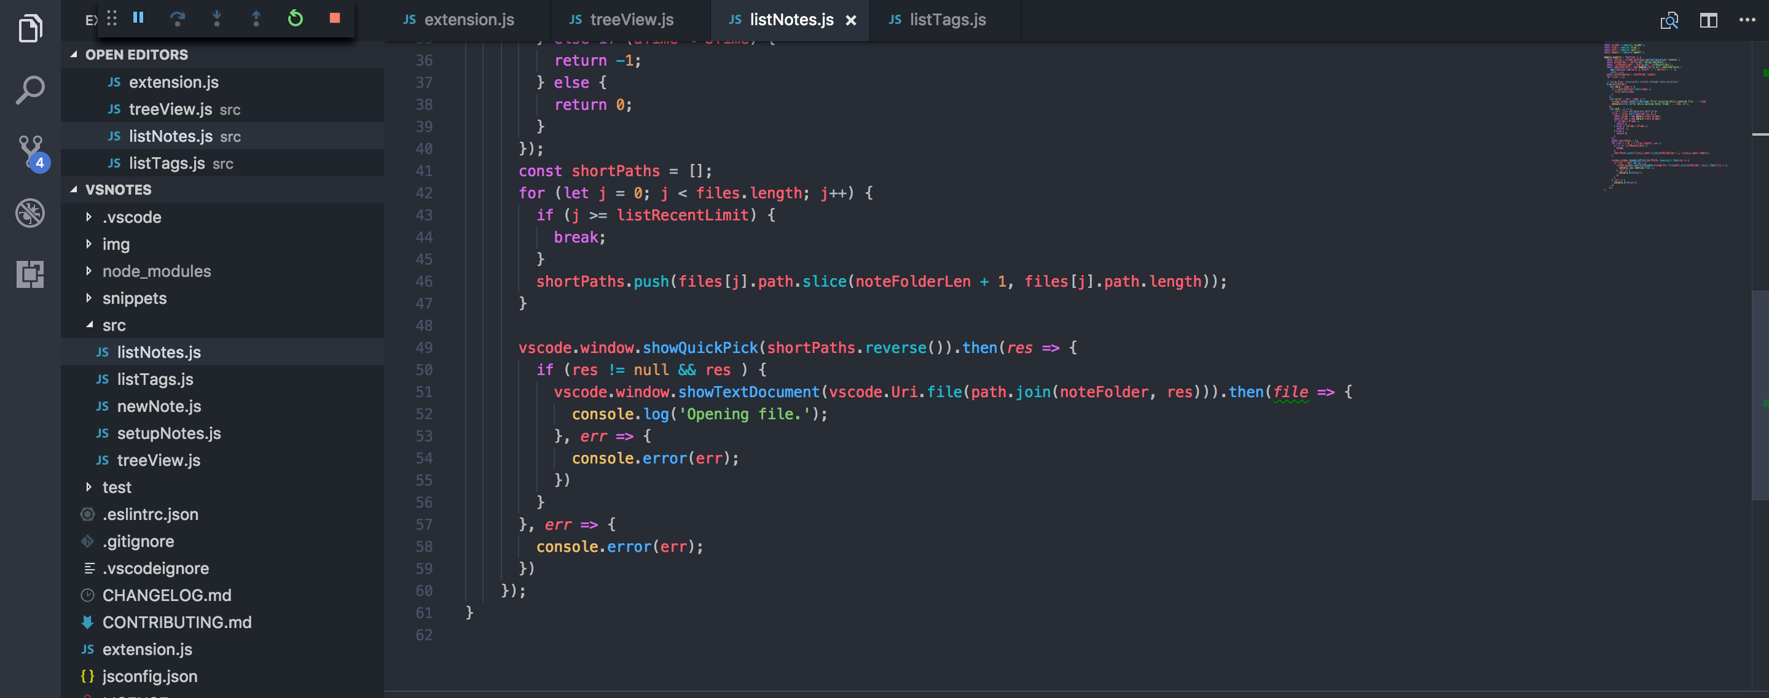Click the debug Step Out button

coord(256,18)
